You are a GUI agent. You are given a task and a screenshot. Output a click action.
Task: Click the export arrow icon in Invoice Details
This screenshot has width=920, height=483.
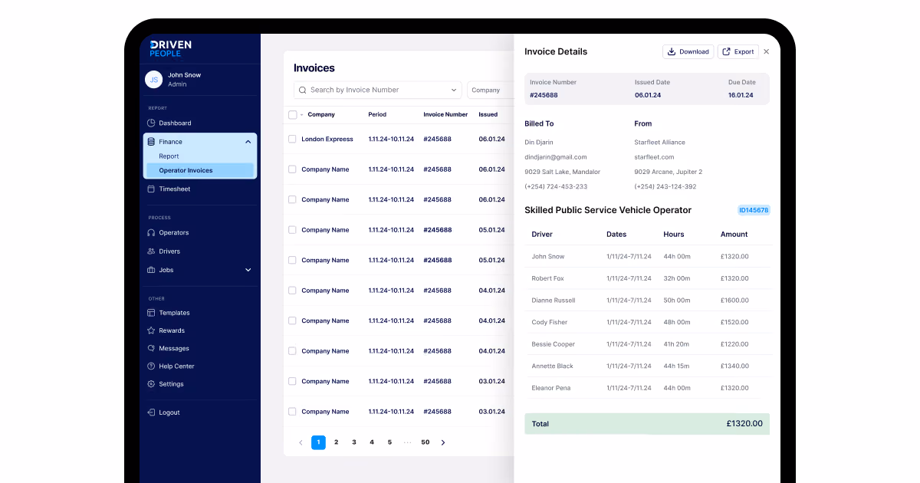point(726,51)
